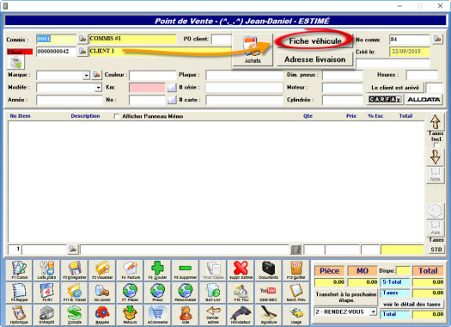Open the YouTube GEM-MEC icon
The width and height of the screenshot is (451, 327).
coord(268,293)
